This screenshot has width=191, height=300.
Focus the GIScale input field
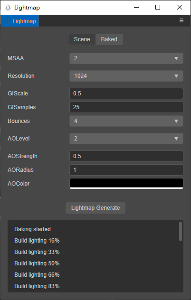click(126, 94)
